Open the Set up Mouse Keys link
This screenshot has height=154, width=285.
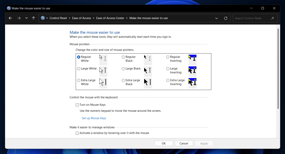point(94,118)
